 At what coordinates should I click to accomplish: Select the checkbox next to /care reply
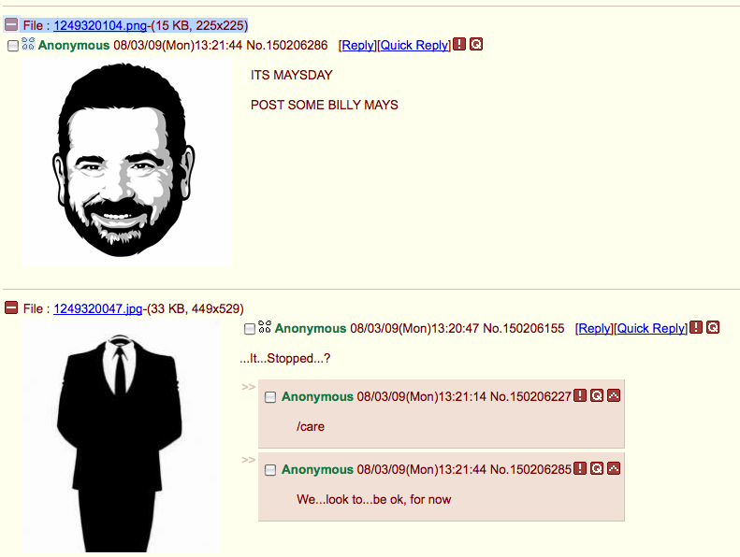coord(270,397)
